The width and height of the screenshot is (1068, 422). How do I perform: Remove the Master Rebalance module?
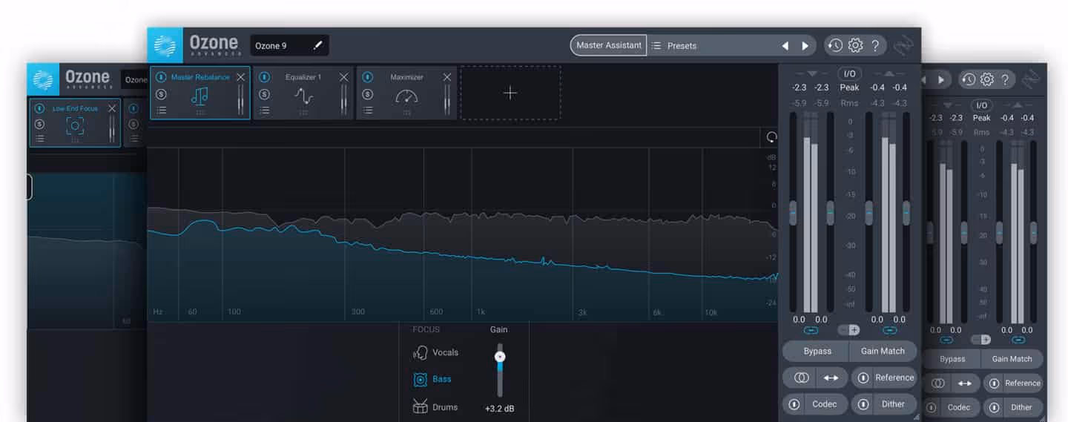click(240, 77)
